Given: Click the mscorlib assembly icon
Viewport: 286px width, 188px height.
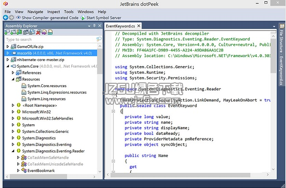Looking at the screenshot, I should [x=13, y=53].
